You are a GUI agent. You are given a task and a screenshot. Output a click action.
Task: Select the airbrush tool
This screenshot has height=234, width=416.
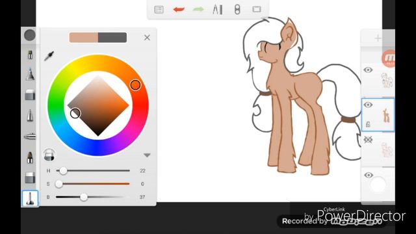point(30,136)
